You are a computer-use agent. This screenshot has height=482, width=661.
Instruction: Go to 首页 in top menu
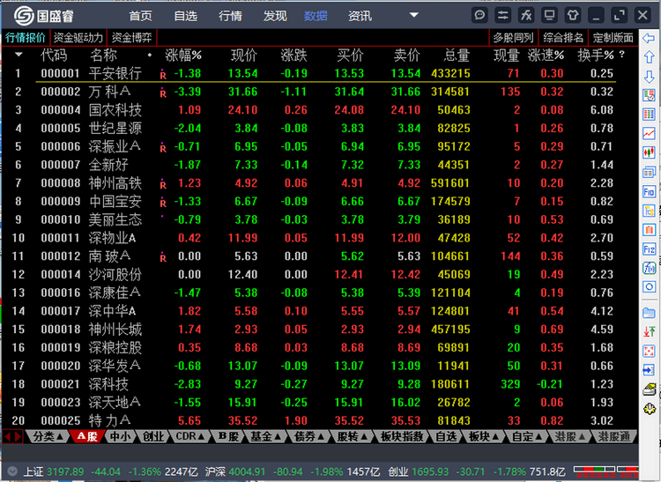[140, 16]
